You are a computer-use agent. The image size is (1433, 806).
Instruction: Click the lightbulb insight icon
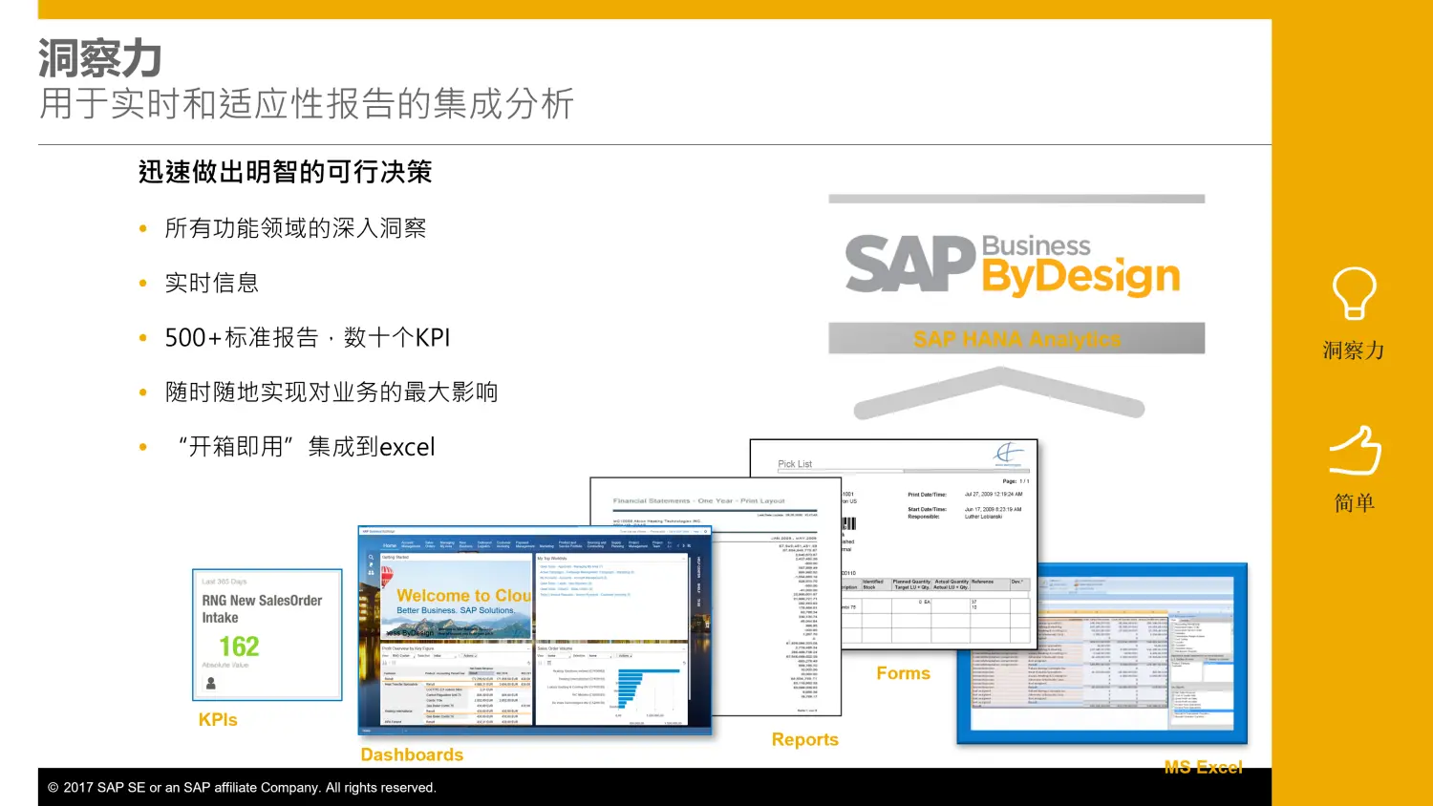click(x=1354, y=293)
